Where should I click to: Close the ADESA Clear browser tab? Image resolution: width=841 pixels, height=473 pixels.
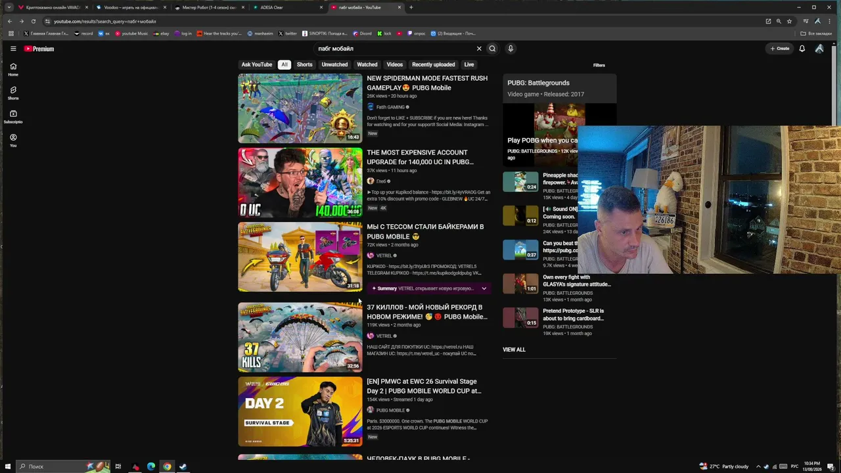pyautogui.click(x=321, y=7)
